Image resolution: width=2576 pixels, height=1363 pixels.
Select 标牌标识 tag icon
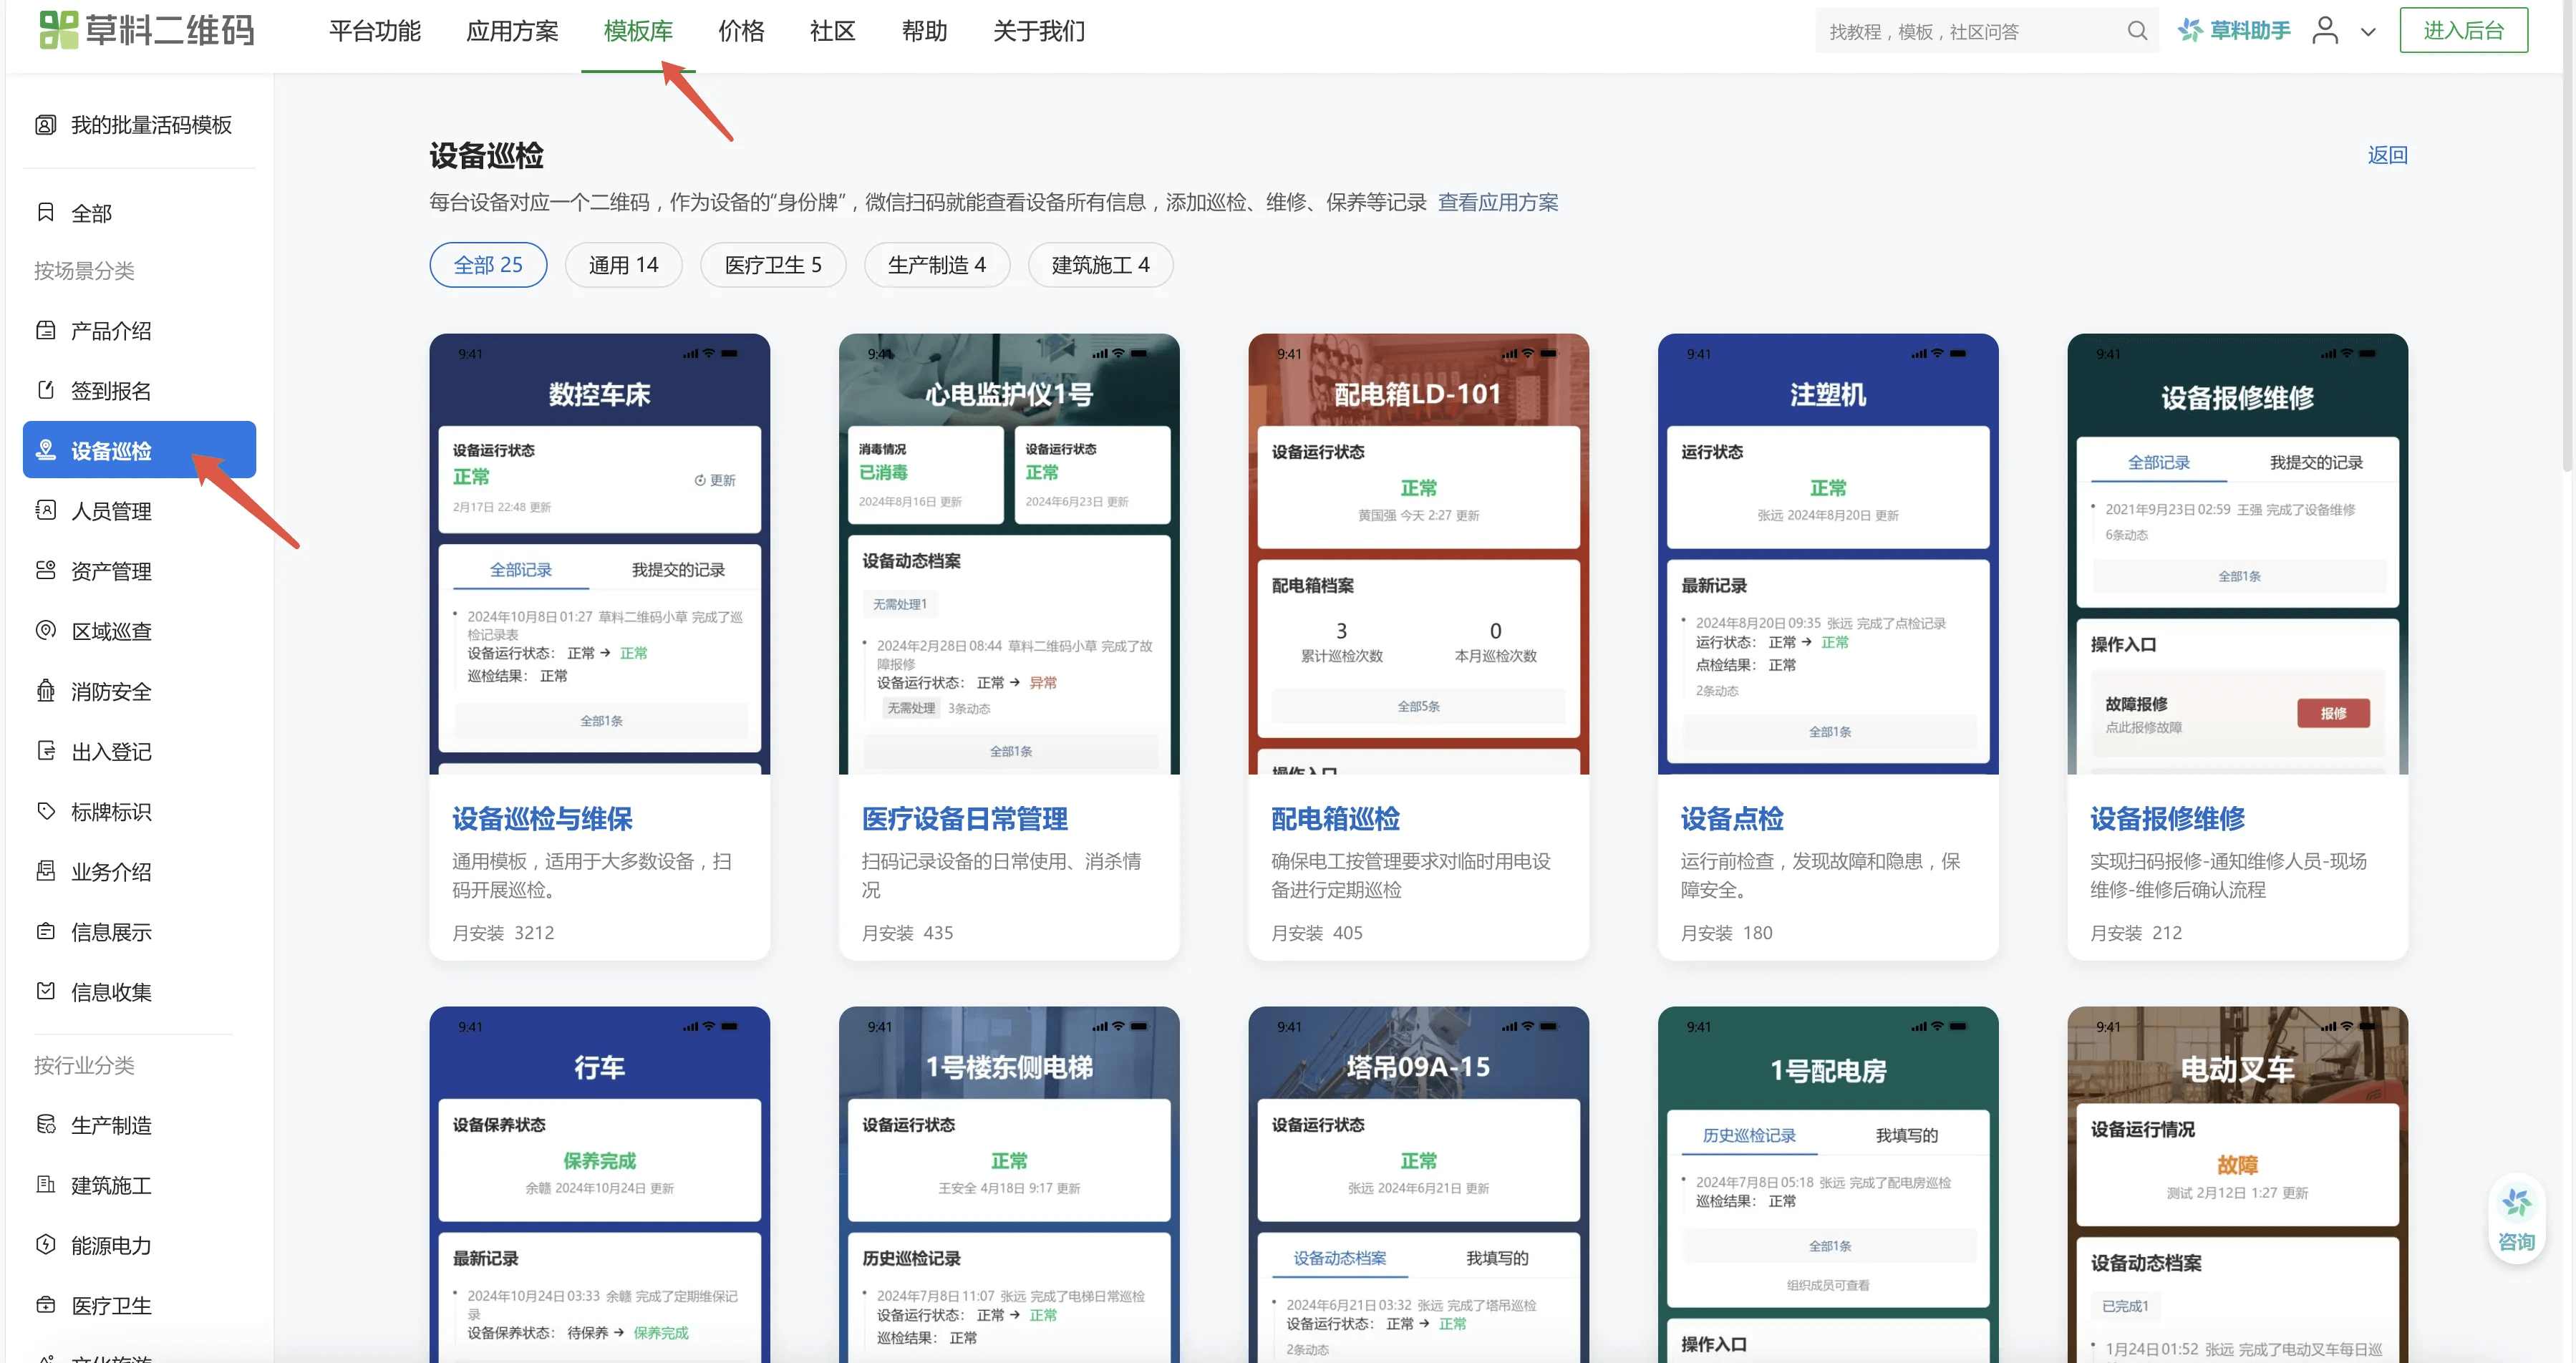click(x=46, y=811)
